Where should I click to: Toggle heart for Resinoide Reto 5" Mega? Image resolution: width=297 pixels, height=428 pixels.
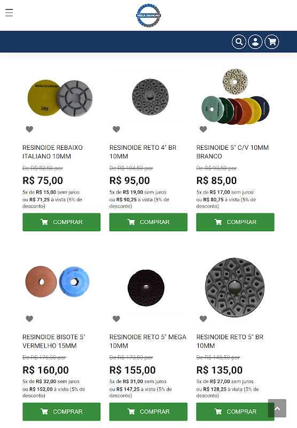point(116,318)
